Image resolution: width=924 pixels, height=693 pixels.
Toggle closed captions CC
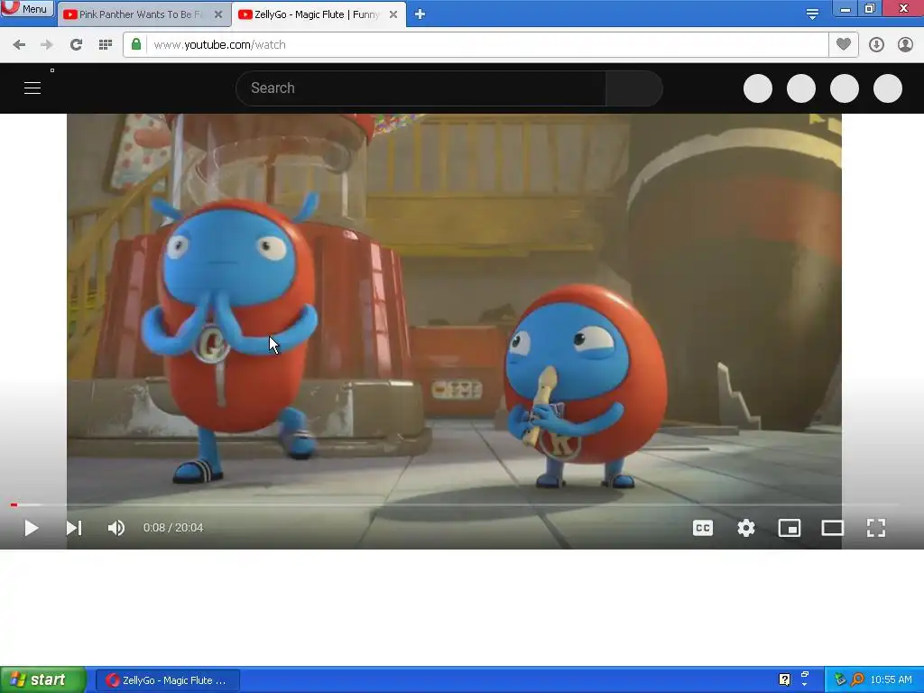(x=702, y=528)
